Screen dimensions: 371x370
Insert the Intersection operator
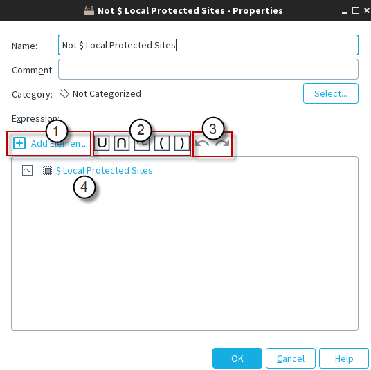click(122, 143)
